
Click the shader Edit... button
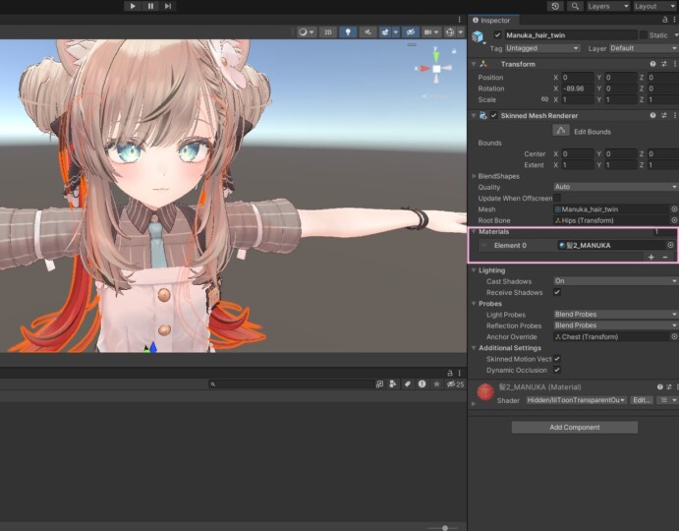[x=642, y=400]
